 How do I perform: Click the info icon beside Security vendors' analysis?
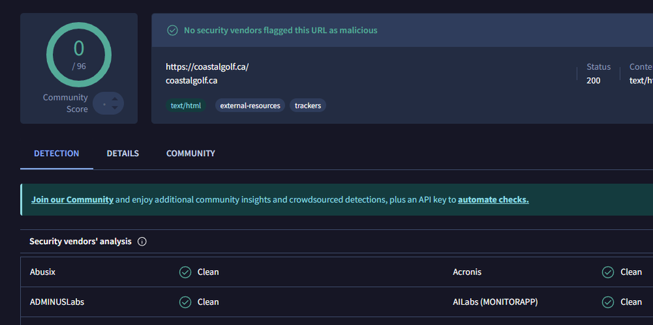[x=142, y=241]
